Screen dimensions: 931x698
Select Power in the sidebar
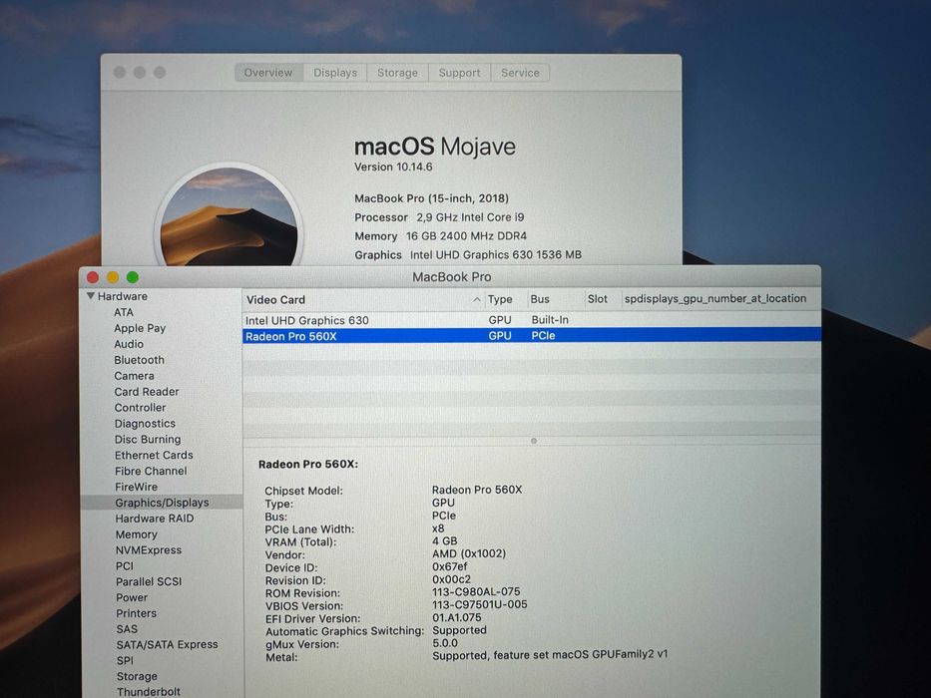[x=132, y=597]
